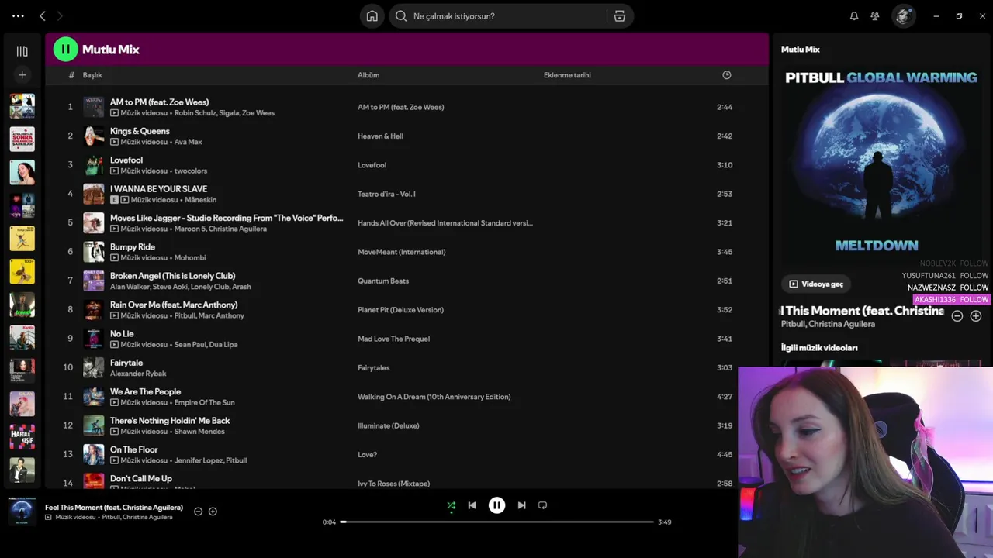Open the Home button
Screen dimensions: 993x558
click(372, 15)
